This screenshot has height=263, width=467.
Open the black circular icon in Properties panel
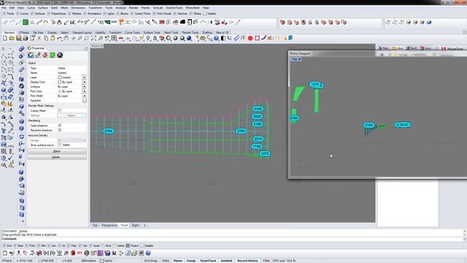pos(60,56)
